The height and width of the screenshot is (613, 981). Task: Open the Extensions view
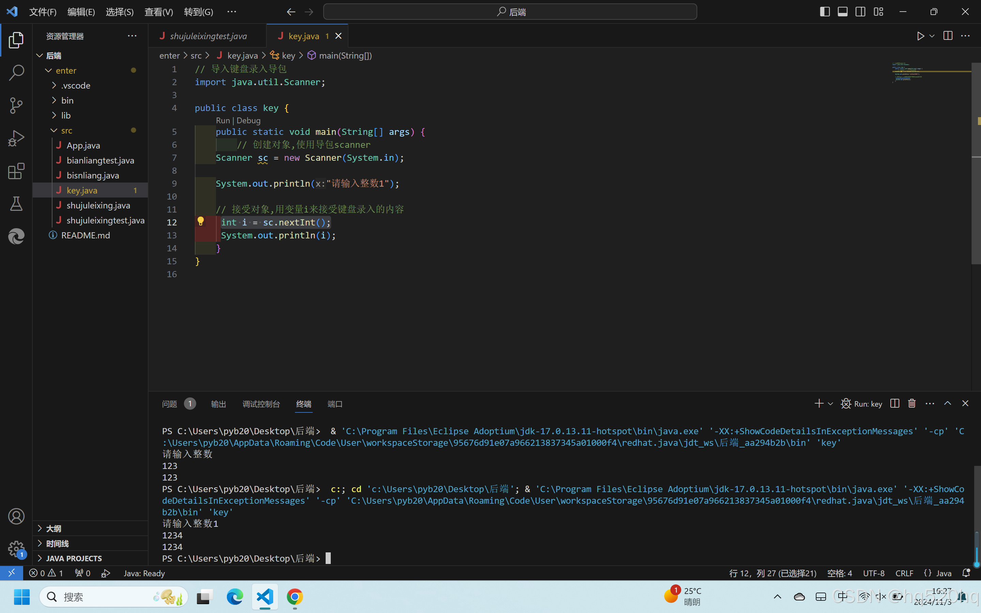pyautogui.click(x=16, y=171)
